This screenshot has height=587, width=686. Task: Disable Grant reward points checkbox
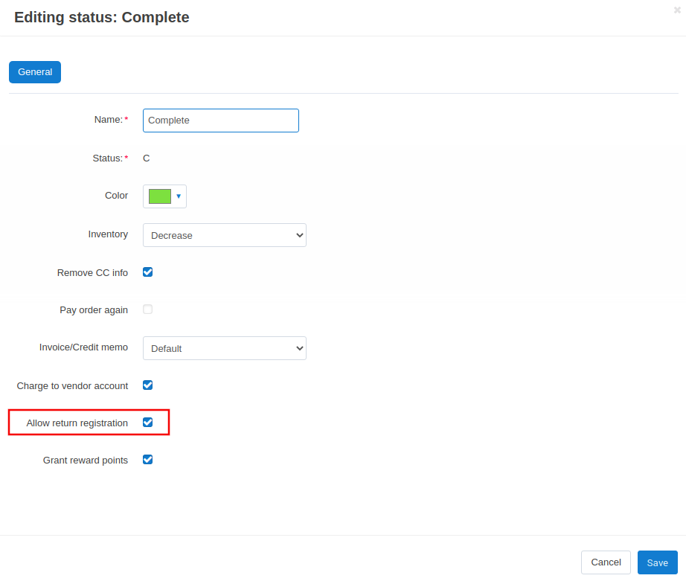pos(148,459)
